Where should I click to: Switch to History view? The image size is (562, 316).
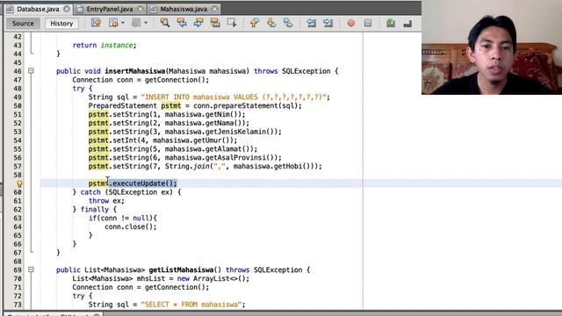tap(61, 24)
